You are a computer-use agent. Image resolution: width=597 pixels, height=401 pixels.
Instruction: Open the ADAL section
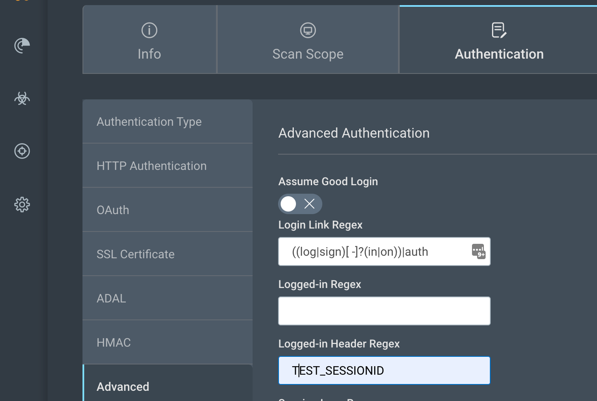tap(167, 299)
